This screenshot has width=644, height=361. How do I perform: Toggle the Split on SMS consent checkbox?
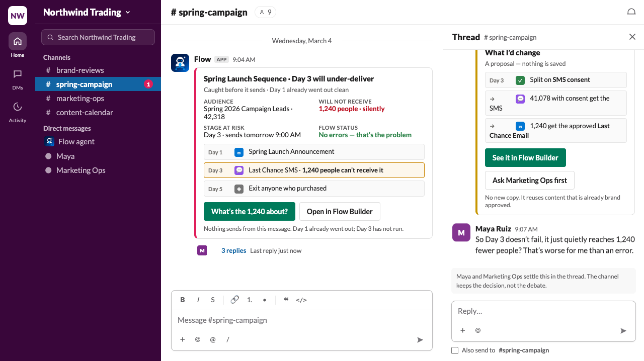point(520,80)
